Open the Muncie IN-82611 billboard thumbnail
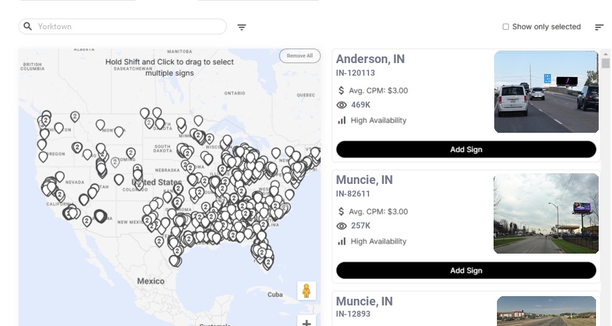This screenshot has height=326, width=612. coord(546,213)
